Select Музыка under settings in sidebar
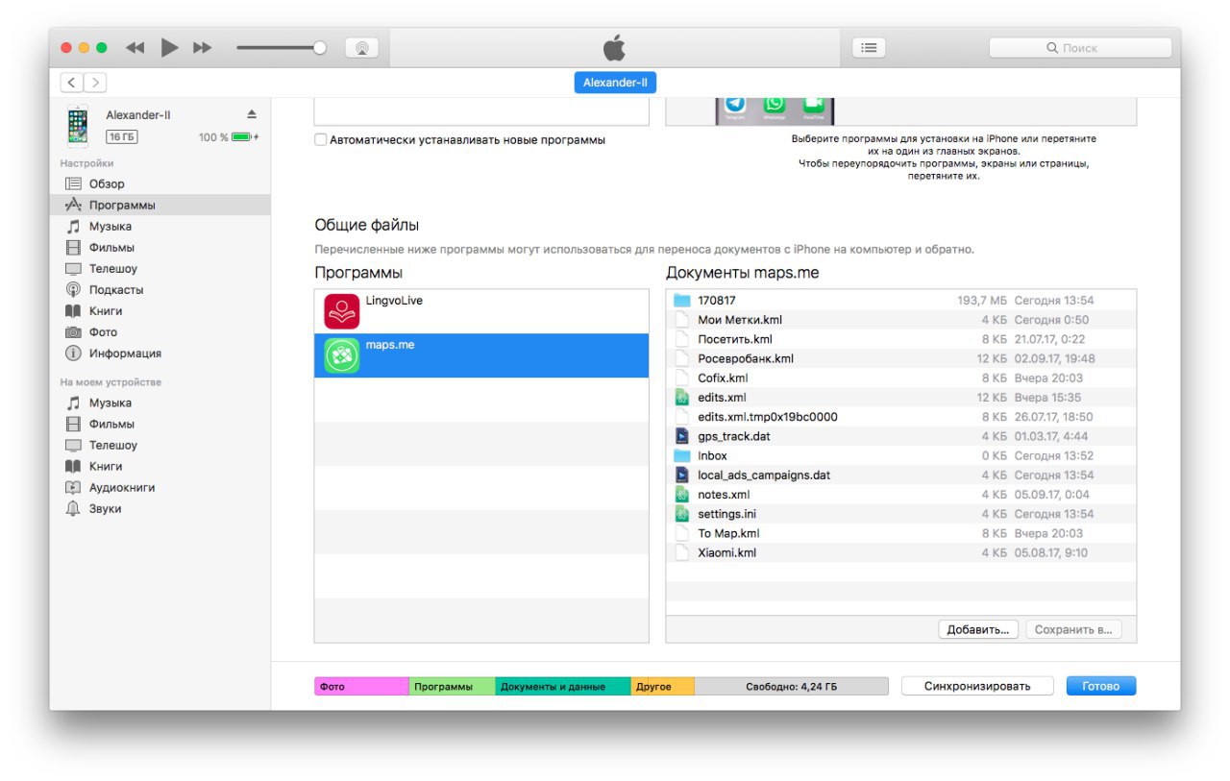The image size is (1230, 781). (x=110, y=227)
